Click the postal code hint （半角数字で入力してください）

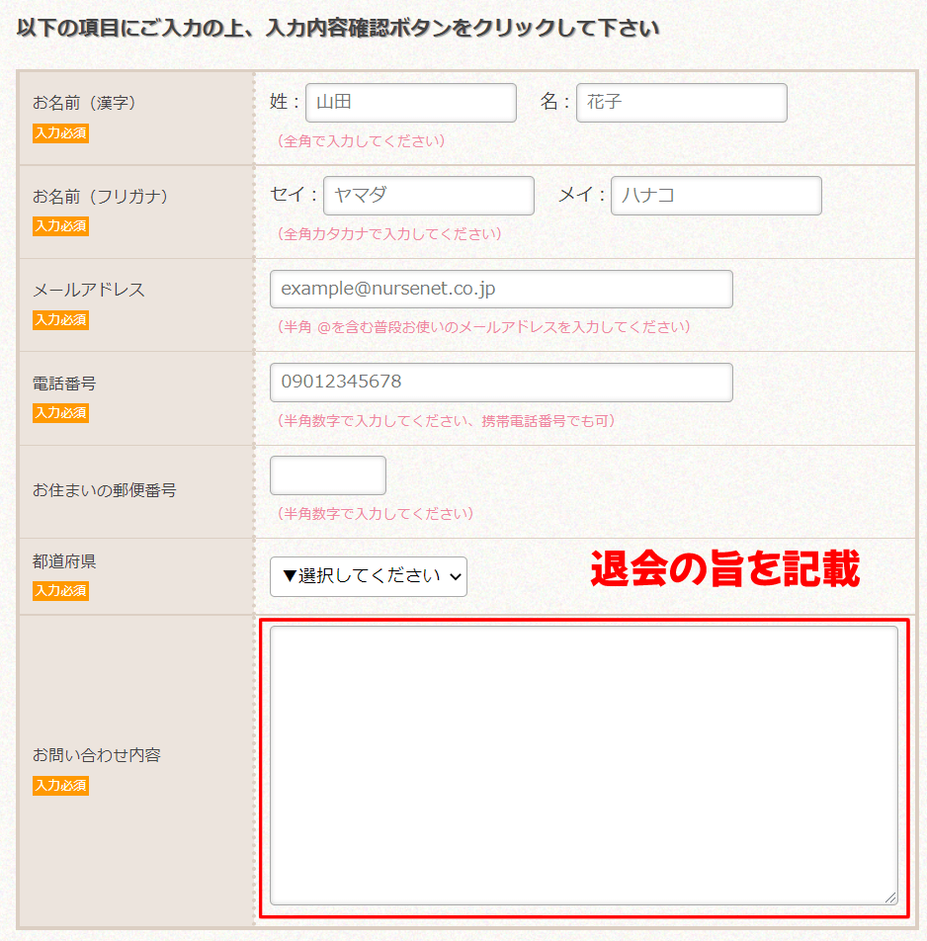(375, 514)
